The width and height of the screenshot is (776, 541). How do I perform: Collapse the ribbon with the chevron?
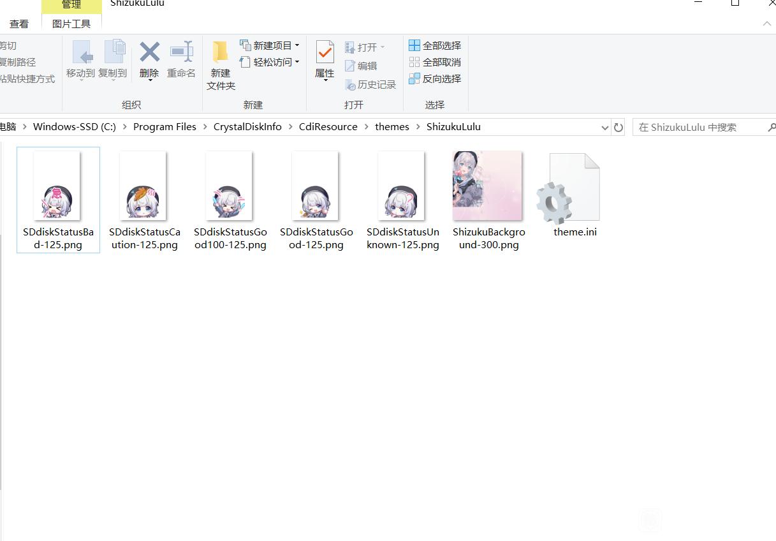click(x=766, y=24)
